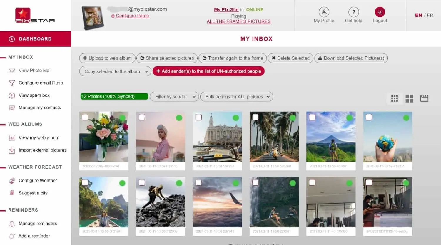Tick the checkbox on the woman in pink photo
The height and width of the screenshot is (245, 441).
click(x=142, y=117)
